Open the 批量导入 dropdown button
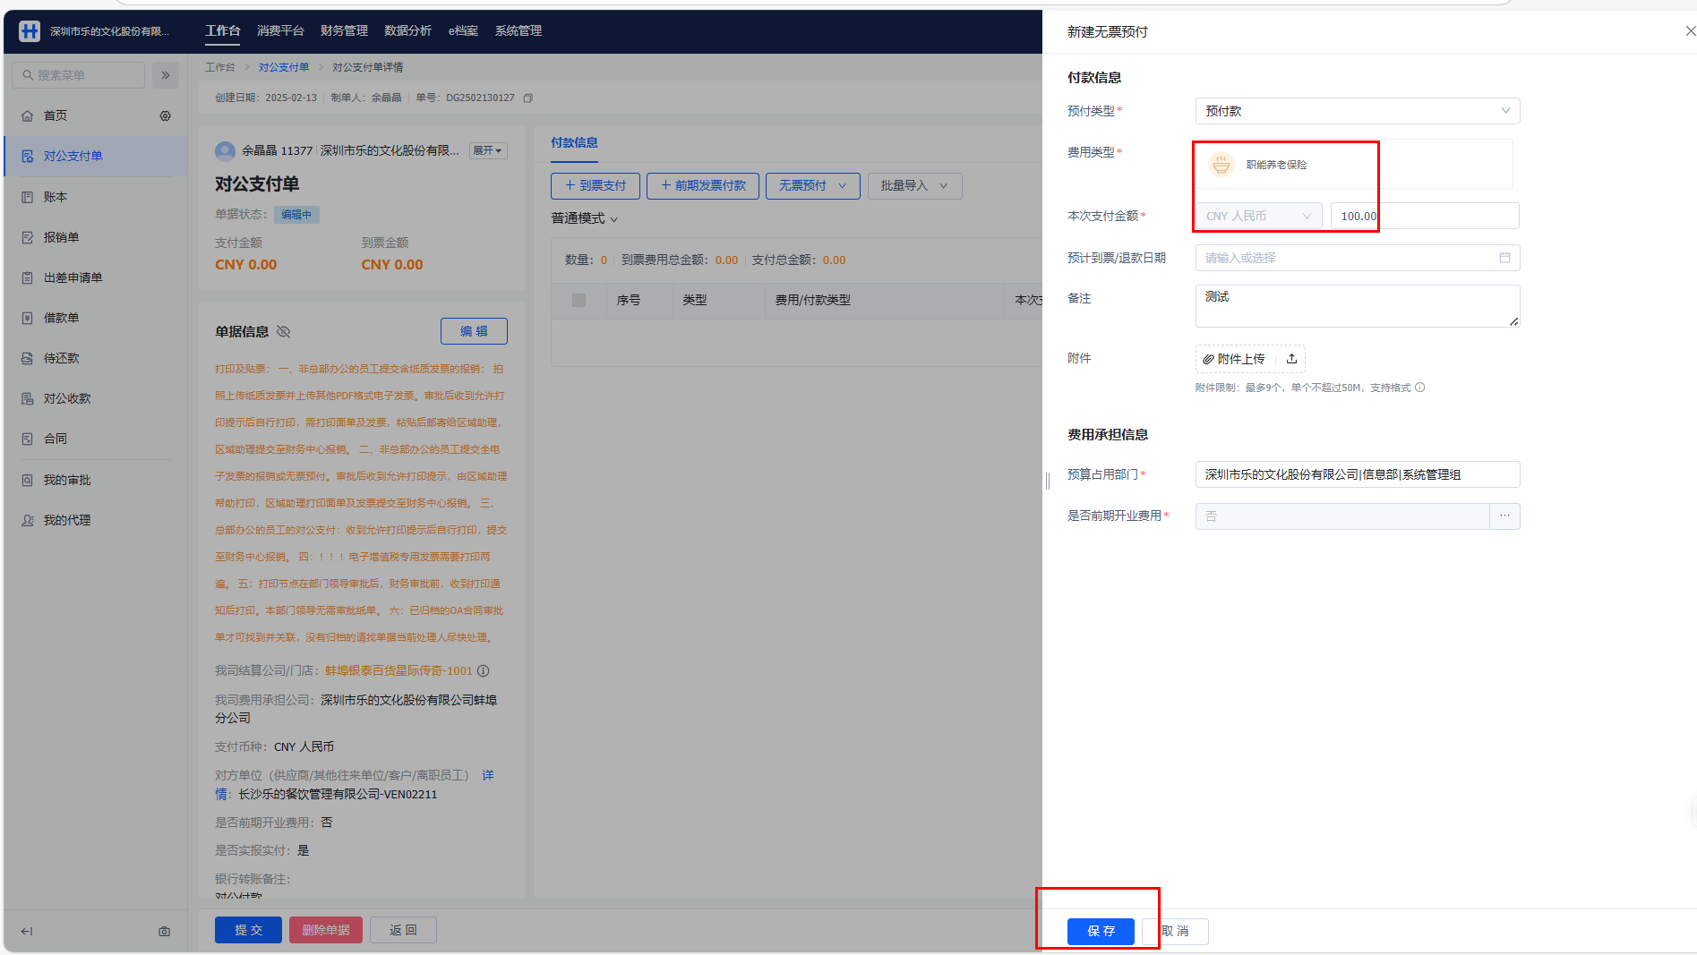The height and width of the screenshot is (955, 1697). point(914,185)
